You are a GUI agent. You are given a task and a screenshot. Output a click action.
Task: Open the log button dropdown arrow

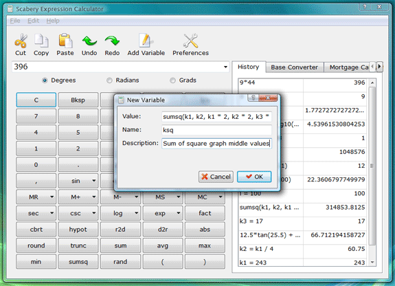136,213
